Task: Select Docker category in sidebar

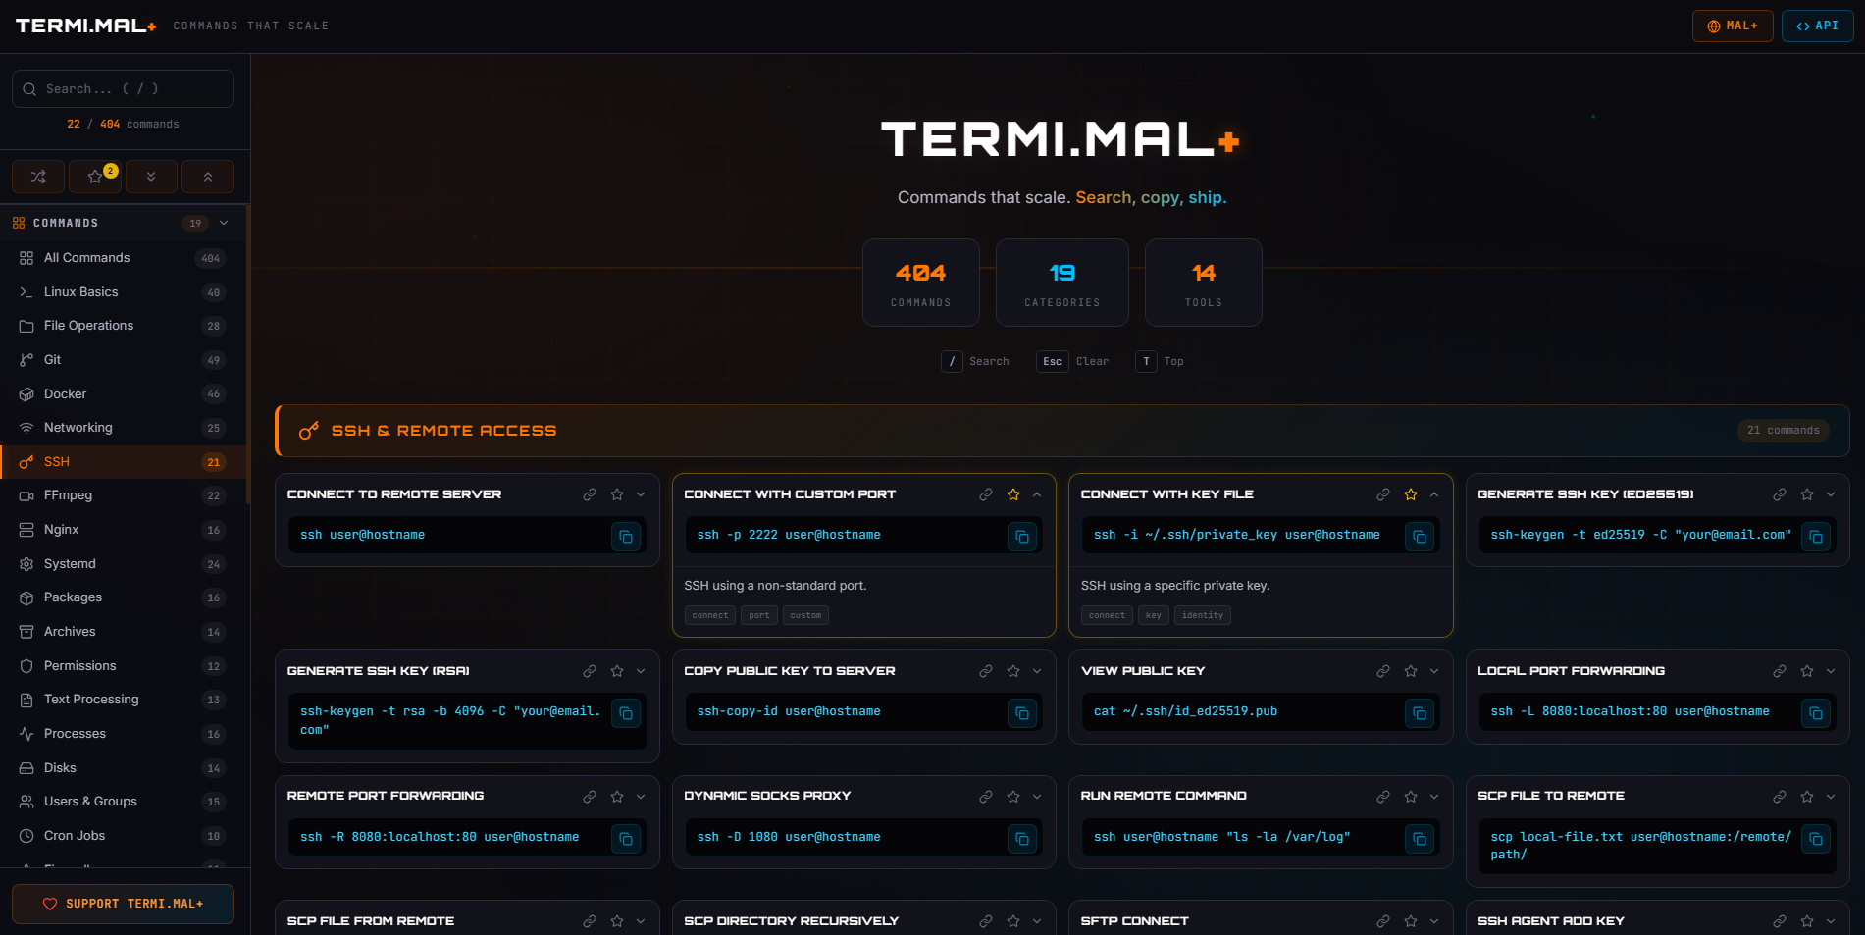Action: tap(66, 393)
